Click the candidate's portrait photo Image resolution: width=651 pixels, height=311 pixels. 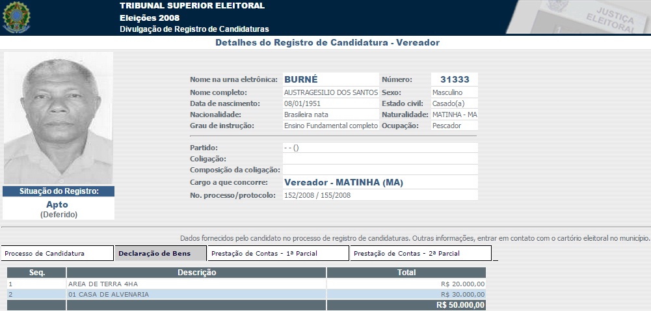[59, 118]
